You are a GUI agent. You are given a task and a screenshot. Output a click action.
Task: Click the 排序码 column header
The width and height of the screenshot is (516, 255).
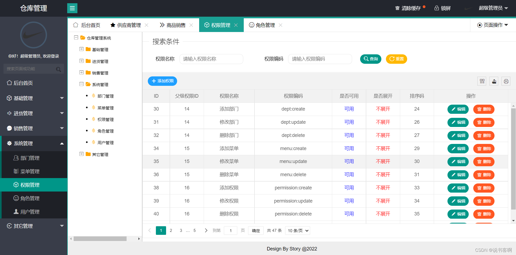pyautogui.click(x=417, y=96)
